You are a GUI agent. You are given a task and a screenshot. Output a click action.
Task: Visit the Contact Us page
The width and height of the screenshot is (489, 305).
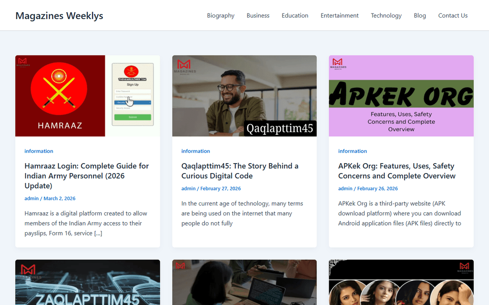pyautogui.click(x=453, y=15)
